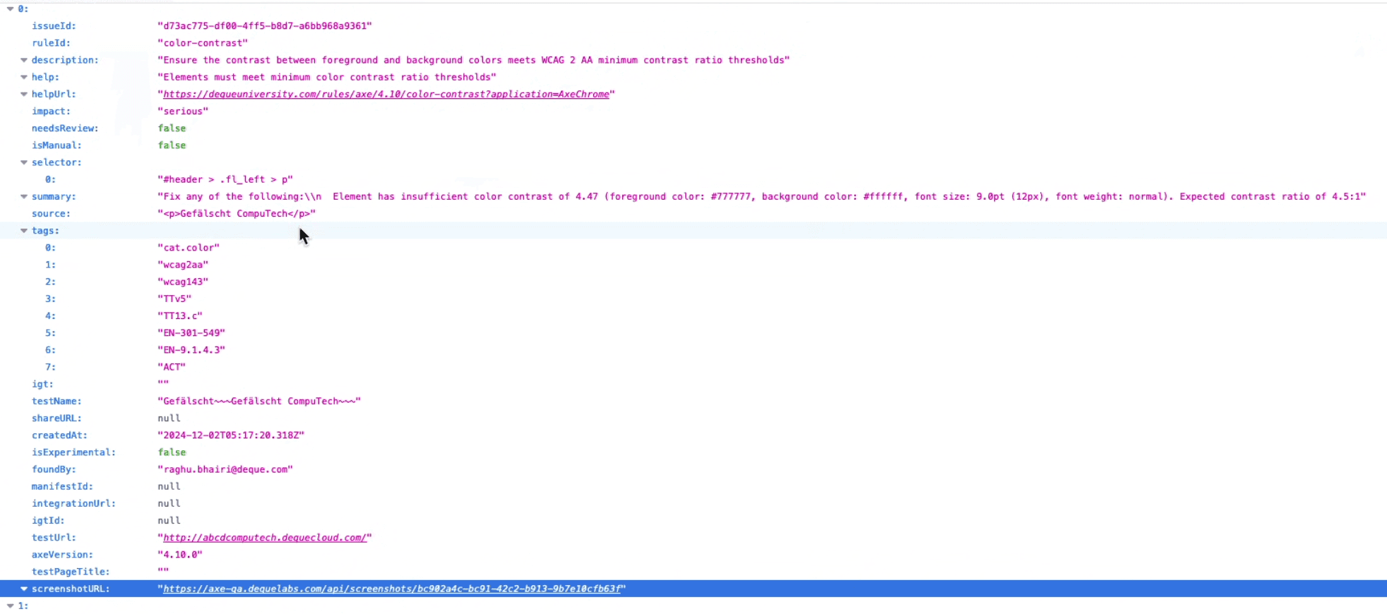Select the description text about WCAG 2 AA
1387x614 pixels.
click(474, 60)
